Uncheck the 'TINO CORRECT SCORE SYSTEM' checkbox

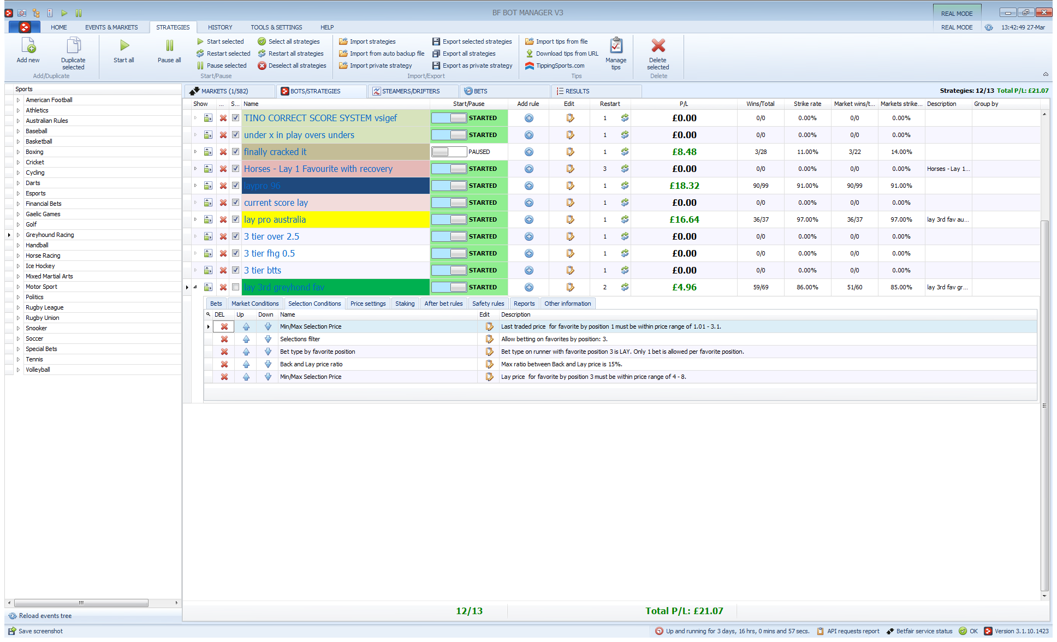235,118
